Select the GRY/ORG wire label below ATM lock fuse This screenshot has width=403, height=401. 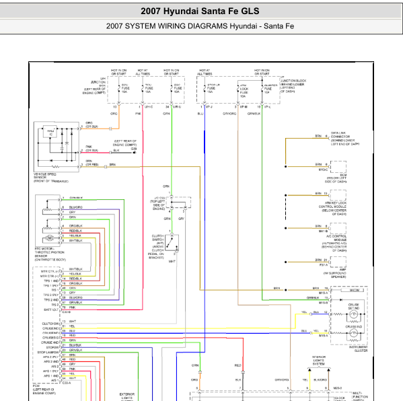[x=229, y=114]
